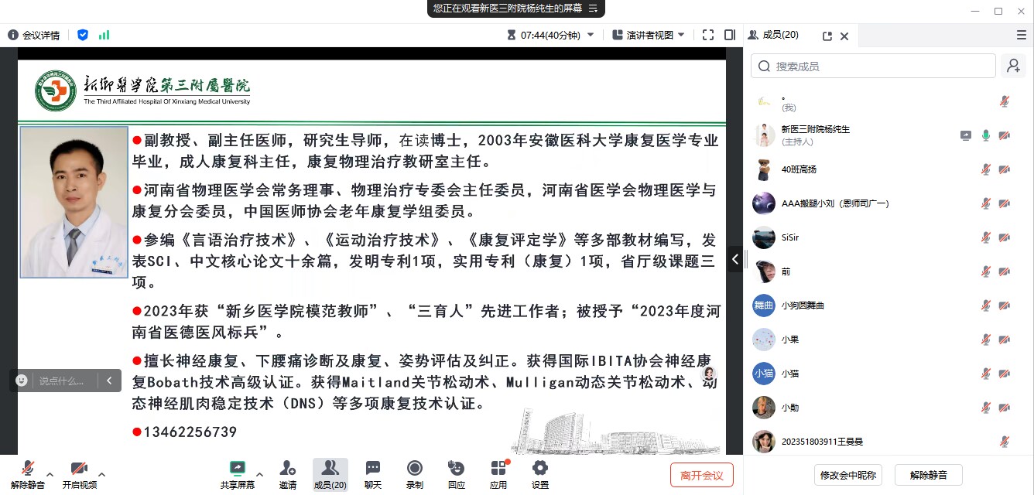Click the 修改会中昵称 button

[x=849, y=475]
